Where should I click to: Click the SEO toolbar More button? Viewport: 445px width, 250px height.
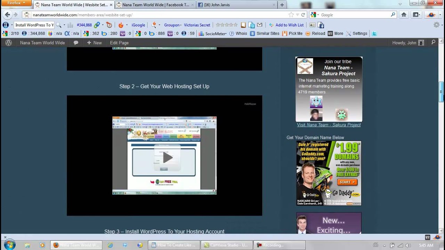click(x=335, y=34)
